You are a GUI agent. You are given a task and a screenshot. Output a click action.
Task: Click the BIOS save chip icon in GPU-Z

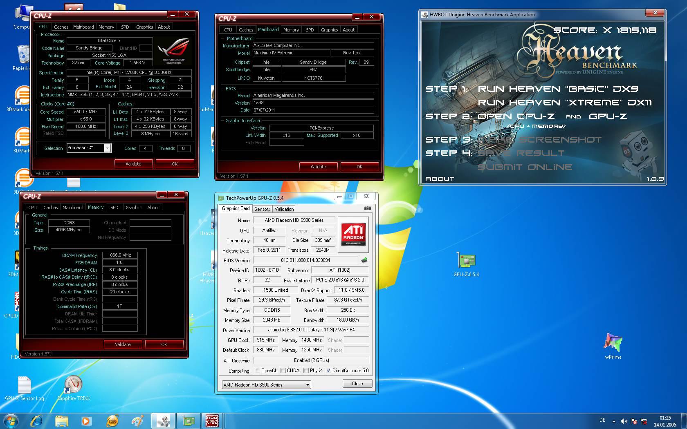tap(364, 260)
